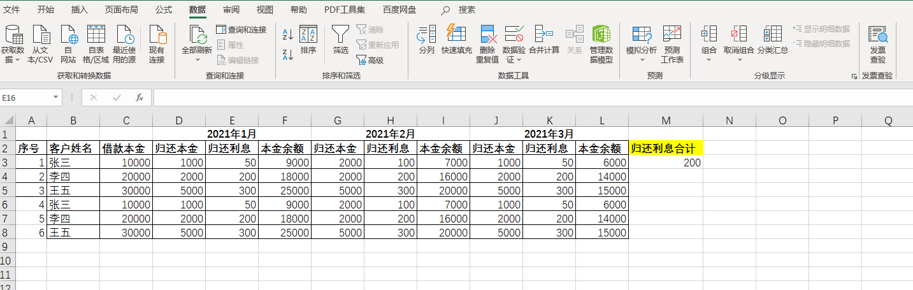The image size is (913, 290).
Task: Switch to the 开始 (Home) tab
Action: click(x=46, y=10)
